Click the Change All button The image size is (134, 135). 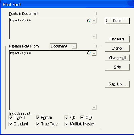pyautogui.click(x=117, y=58)
